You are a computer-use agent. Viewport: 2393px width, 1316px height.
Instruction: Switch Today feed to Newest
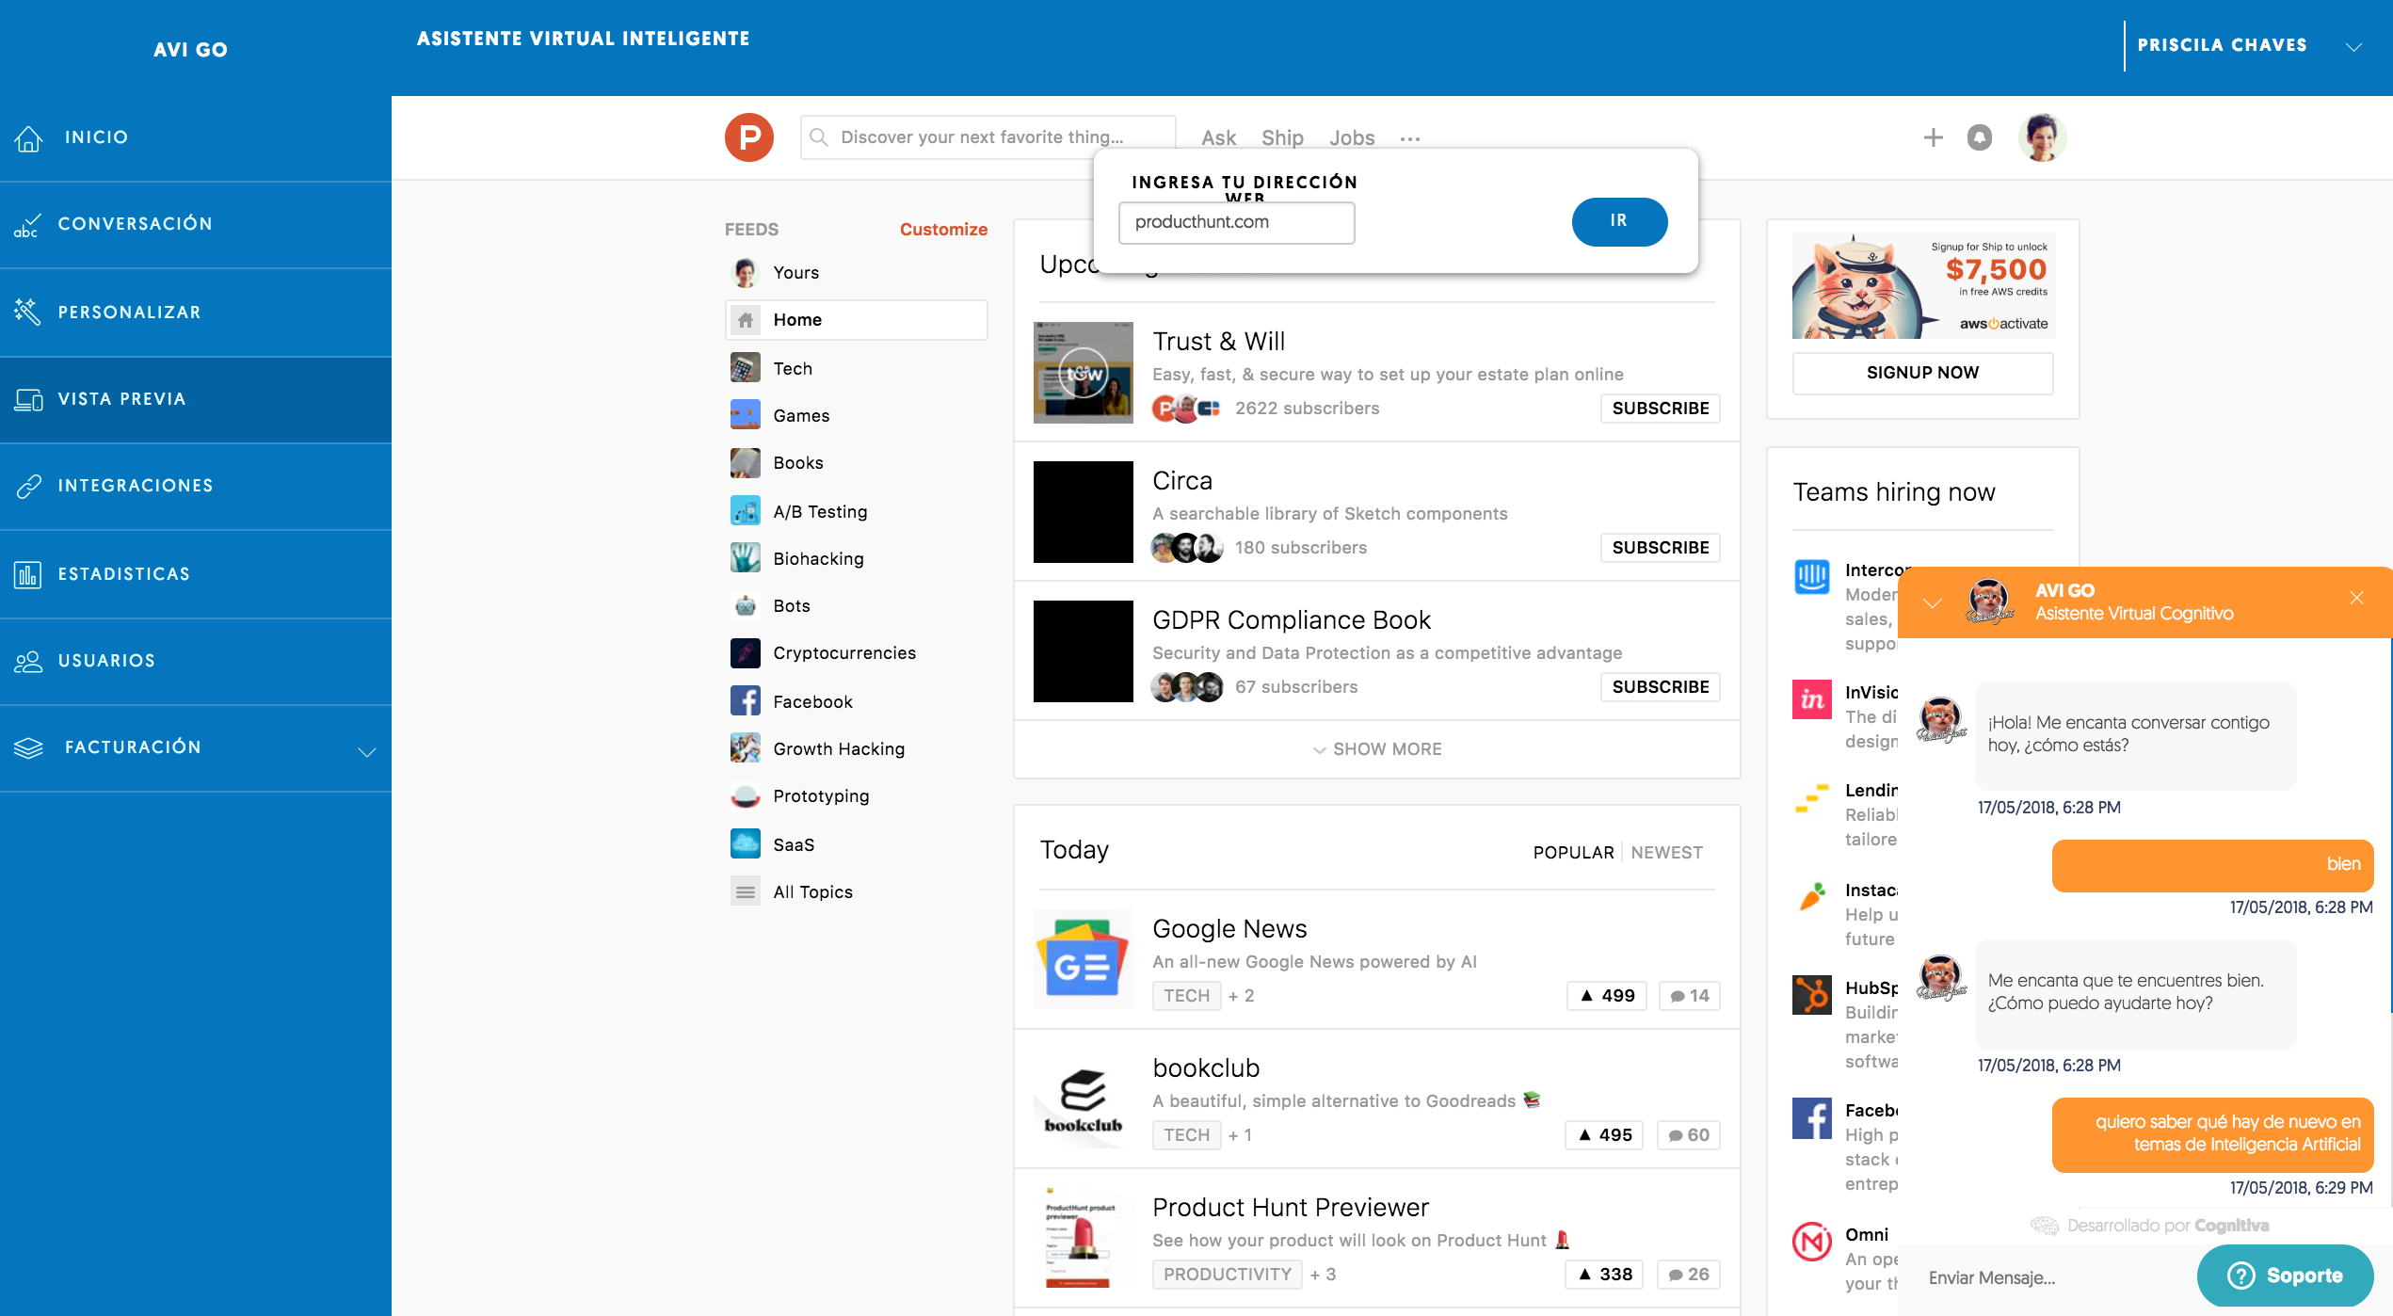click(1666, 853)
